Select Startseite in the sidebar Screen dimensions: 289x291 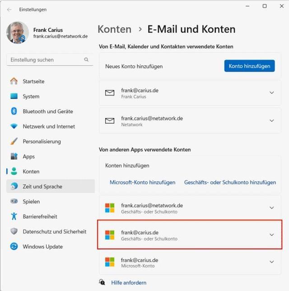coord(33,82)
